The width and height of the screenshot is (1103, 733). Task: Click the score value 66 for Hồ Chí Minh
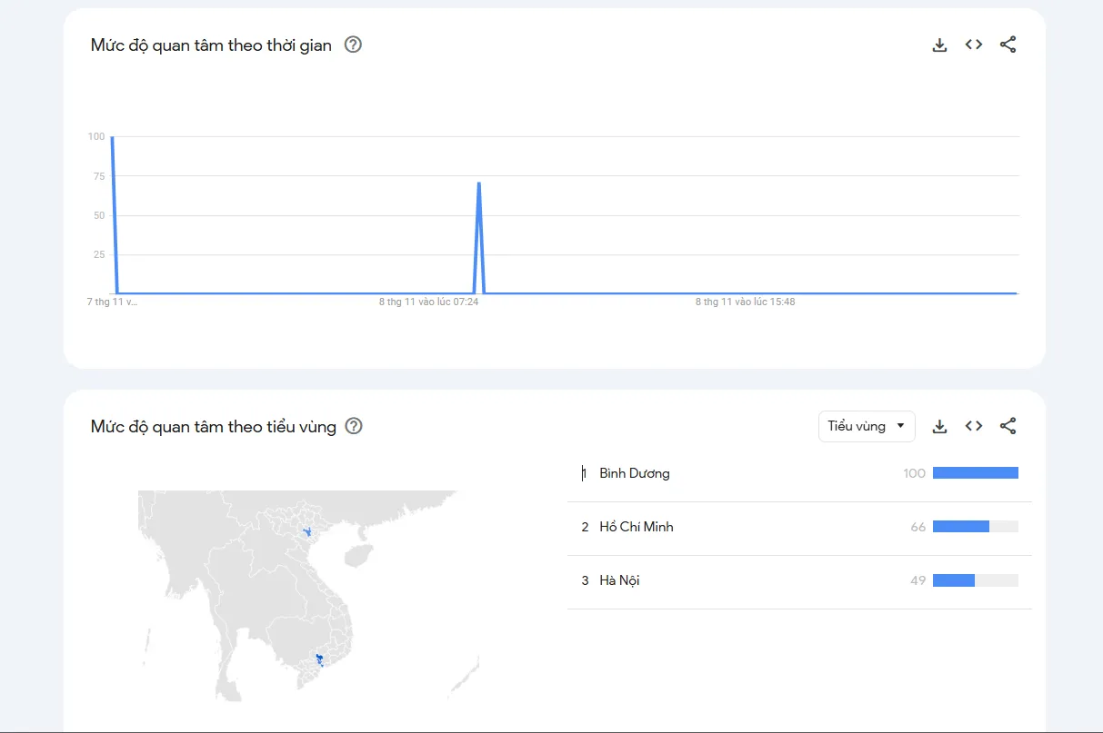click(917, 527)
